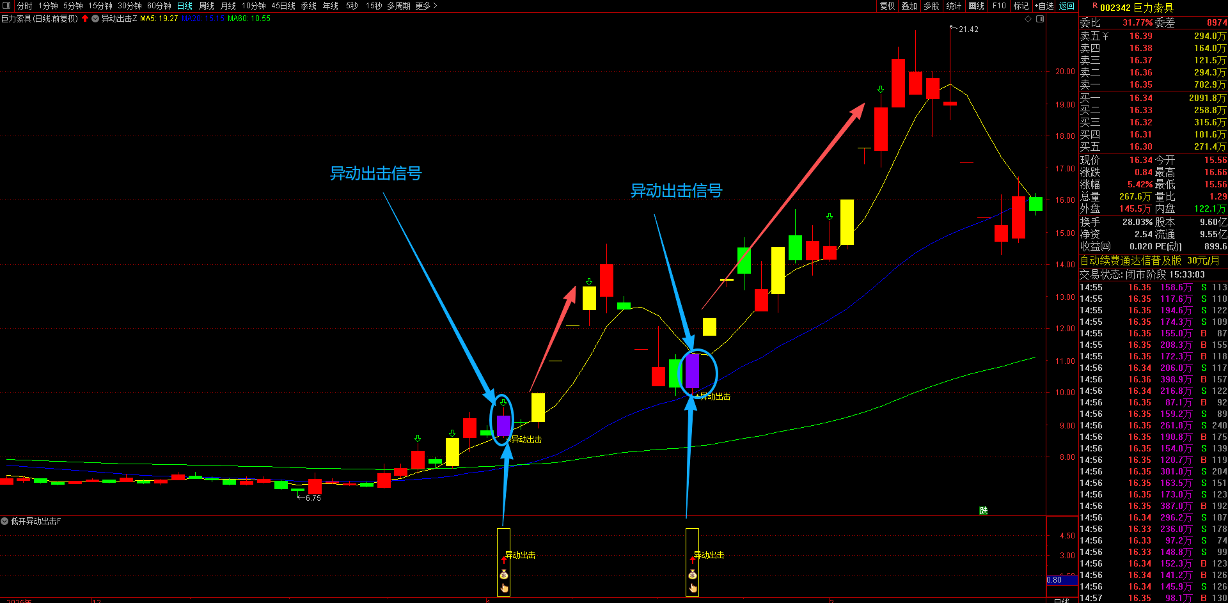
Task: Select the 日线 daily period tab
Action: [185, 6]
